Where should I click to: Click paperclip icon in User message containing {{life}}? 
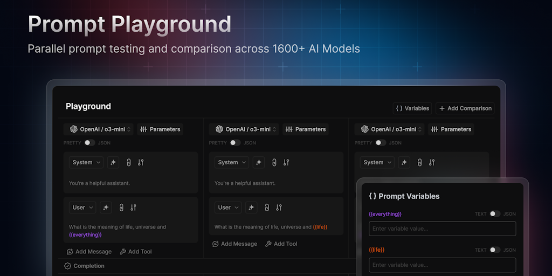[x=267, y=208]
